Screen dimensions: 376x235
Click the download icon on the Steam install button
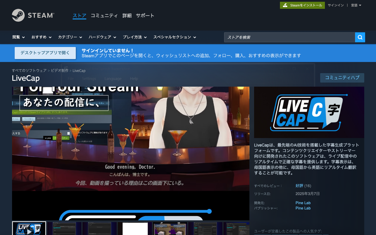coord(285,5)
